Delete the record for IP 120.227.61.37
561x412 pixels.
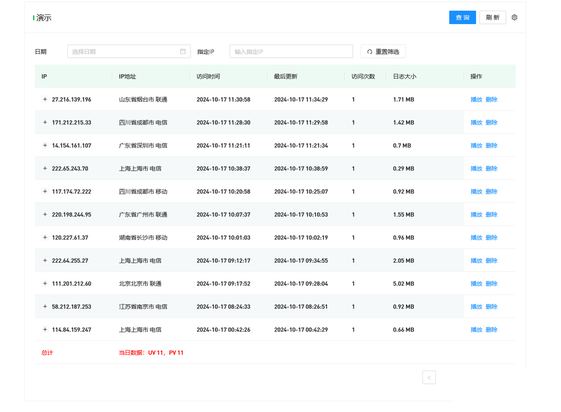click(x=491, y=237)
